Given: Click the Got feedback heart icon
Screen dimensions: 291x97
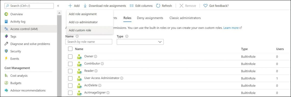Looking at the screenshot, I should coord(205,6).
